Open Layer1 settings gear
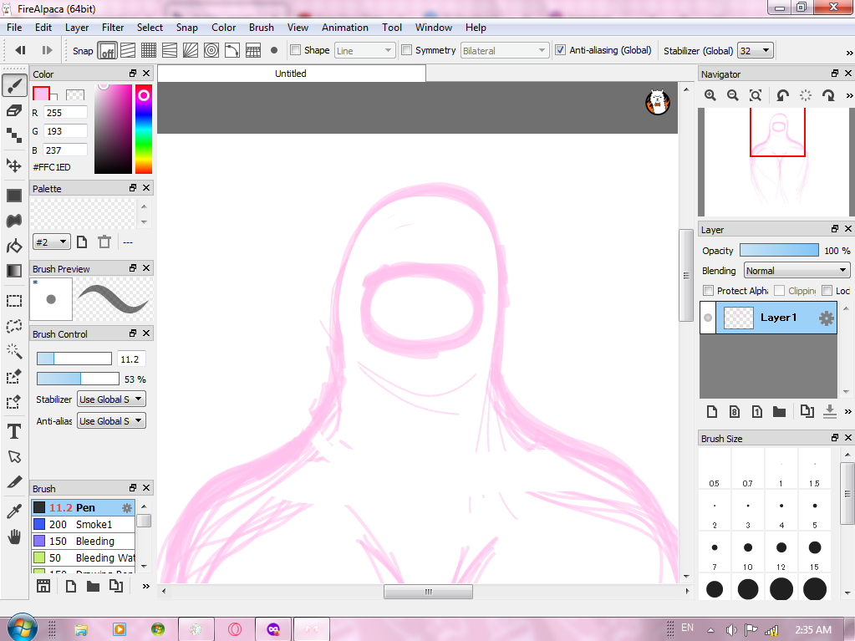The width and height of the screenshot is (855, 641). pos(827,318)
